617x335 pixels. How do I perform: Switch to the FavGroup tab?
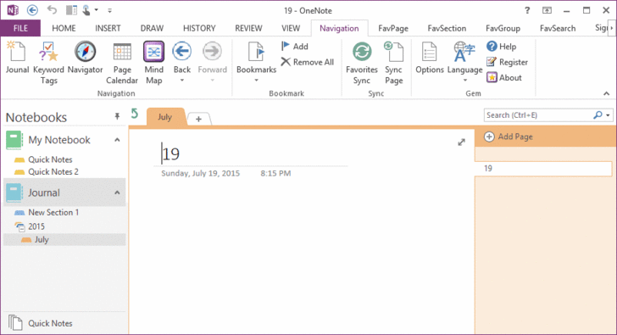503,28
